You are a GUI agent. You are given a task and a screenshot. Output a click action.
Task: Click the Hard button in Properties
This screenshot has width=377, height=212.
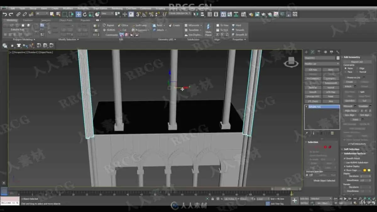click(237, 25)
